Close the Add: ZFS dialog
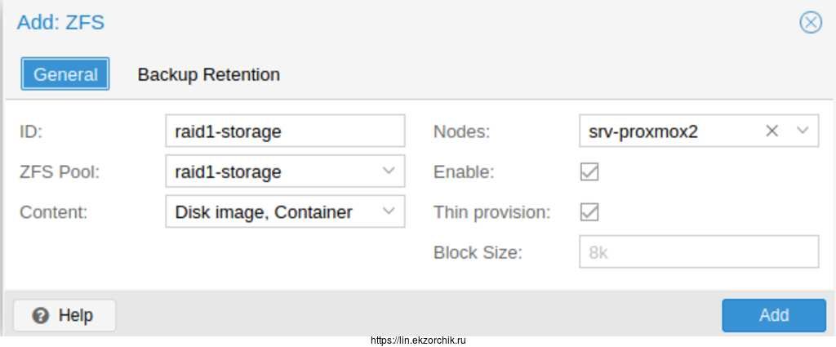 810,22
